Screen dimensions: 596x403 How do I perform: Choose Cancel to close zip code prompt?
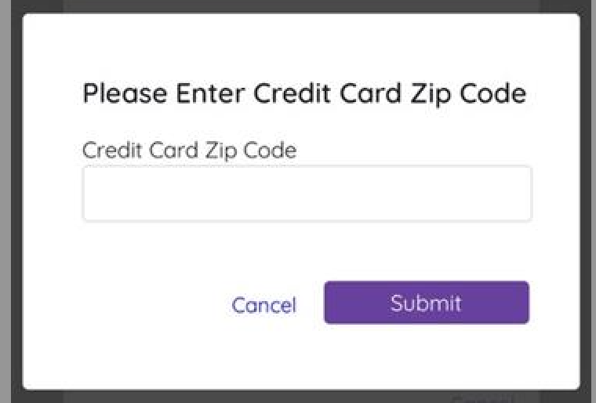click(x=263, y=304)
